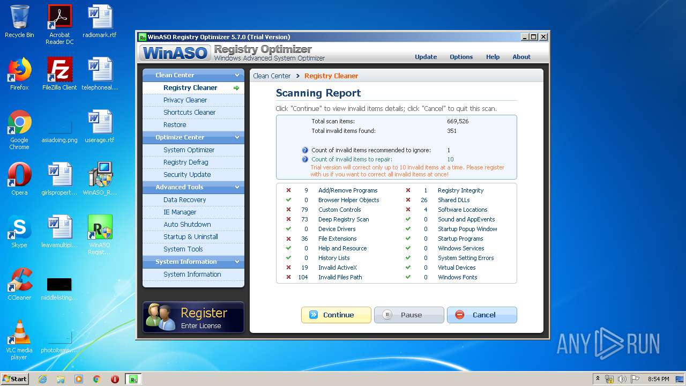This screenshot has width=686, height=386.
Task: Open Security Update item
Action: [193, 174]
